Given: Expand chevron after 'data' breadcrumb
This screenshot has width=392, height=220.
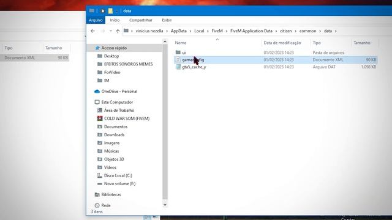Looking at the screenshot, I should pos(336,31).
